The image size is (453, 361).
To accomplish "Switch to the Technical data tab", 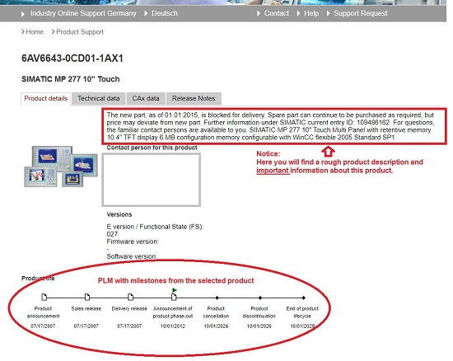I will (x=99, y=99).
